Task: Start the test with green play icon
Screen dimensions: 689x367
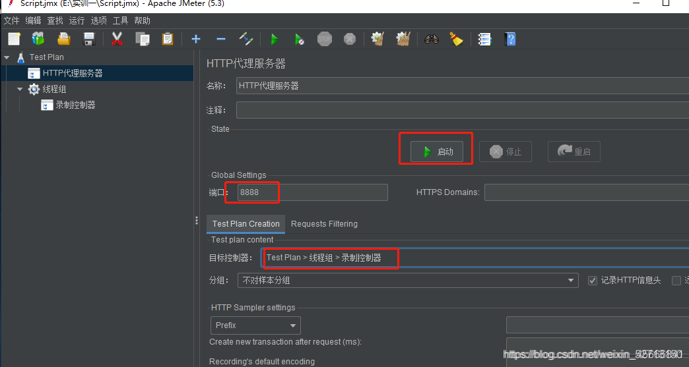Action: (275, 39)
